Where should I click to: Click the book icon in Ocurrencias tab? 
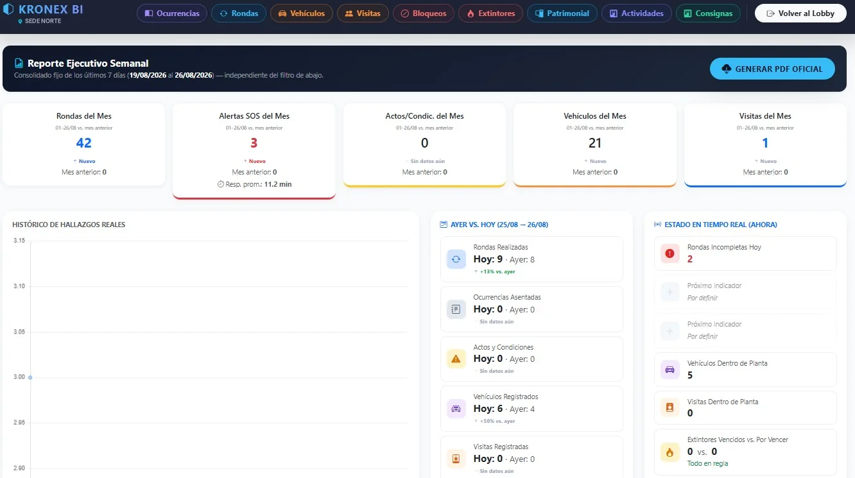pos(148,13)
